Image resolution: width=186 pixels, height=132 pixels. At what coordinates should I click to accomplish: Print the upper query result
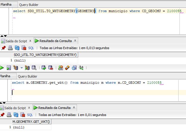10,48
